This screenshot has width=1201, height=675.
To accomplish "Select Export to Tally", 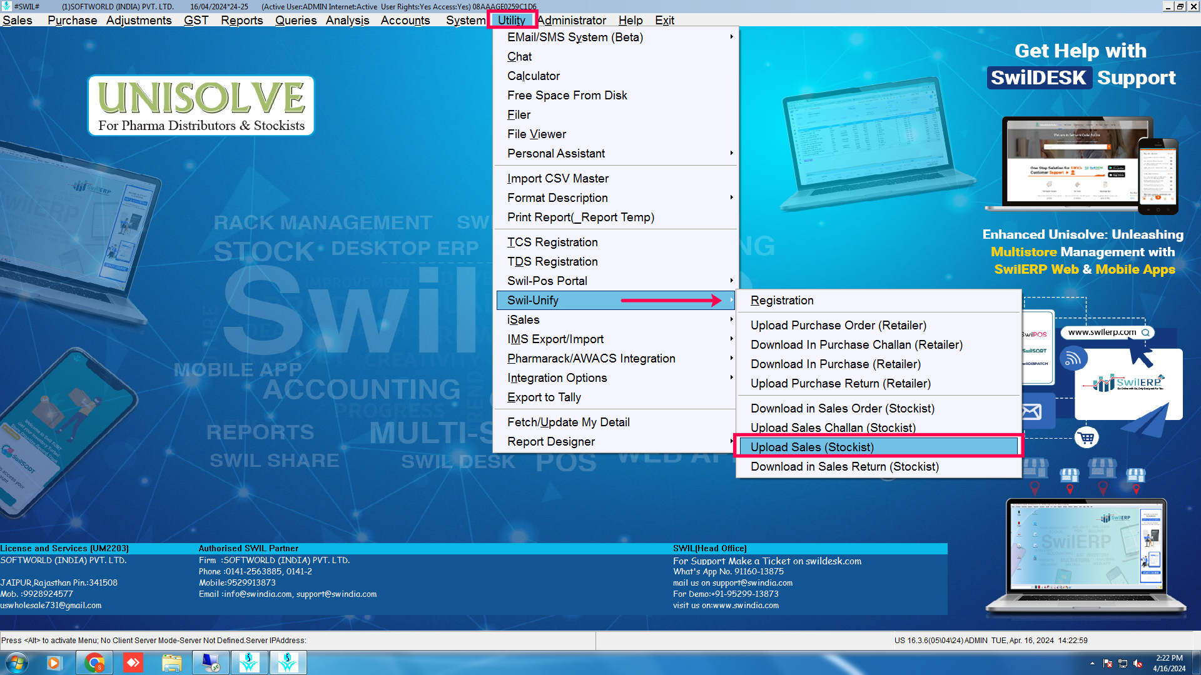I will pos(615,397).
